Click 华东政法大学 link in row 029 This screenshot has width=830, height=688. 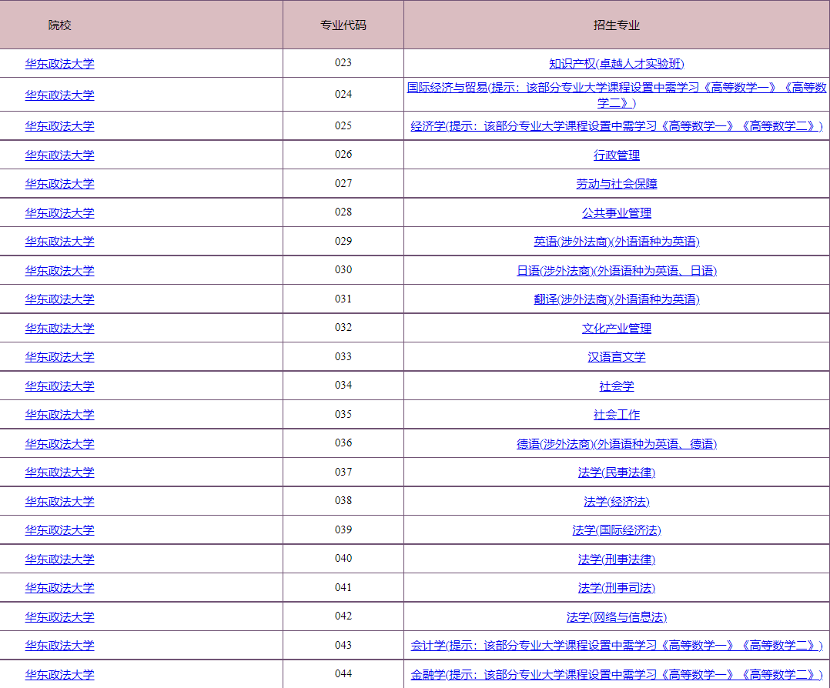pos(59,242)
